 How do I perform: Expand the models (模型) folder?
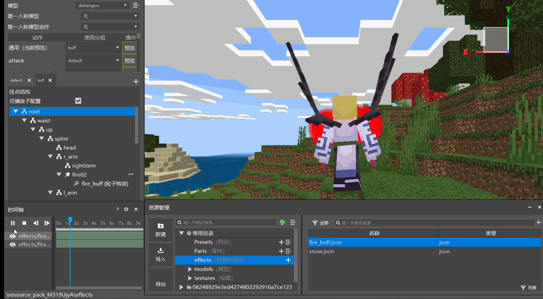click(x=190, y=269)
